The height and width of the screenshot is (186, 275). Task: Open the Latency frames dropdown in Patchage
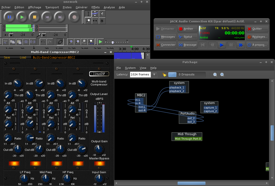point(154,74)
